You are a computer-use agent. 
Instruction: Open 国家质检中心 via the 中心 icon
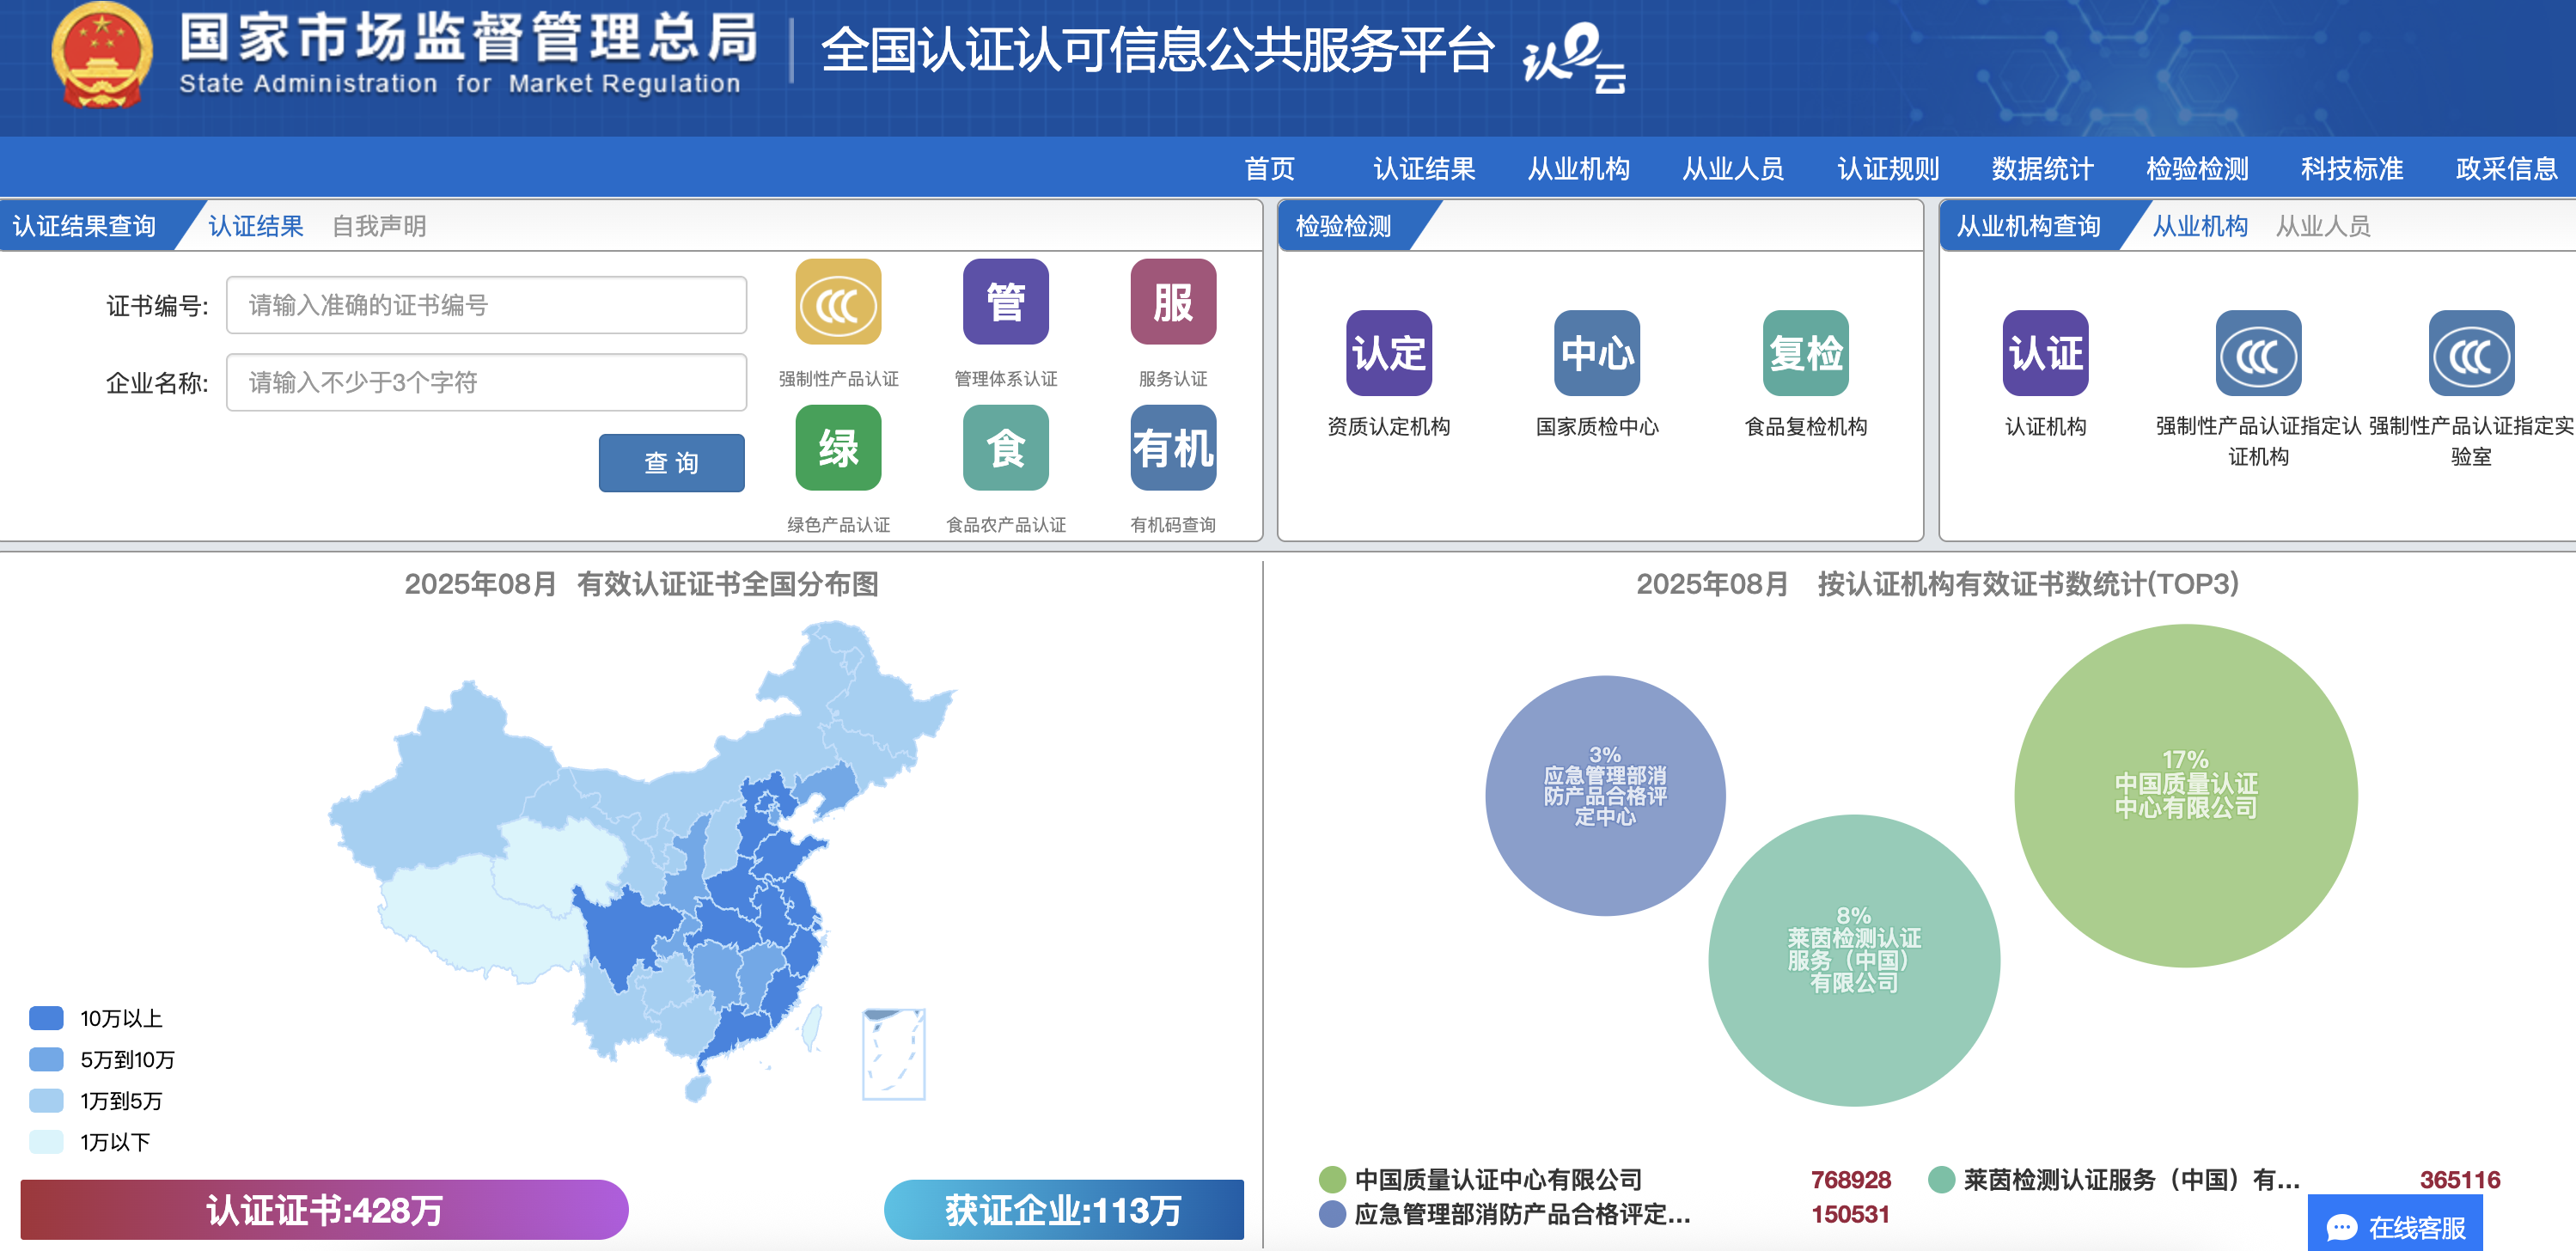(1597, 354)
